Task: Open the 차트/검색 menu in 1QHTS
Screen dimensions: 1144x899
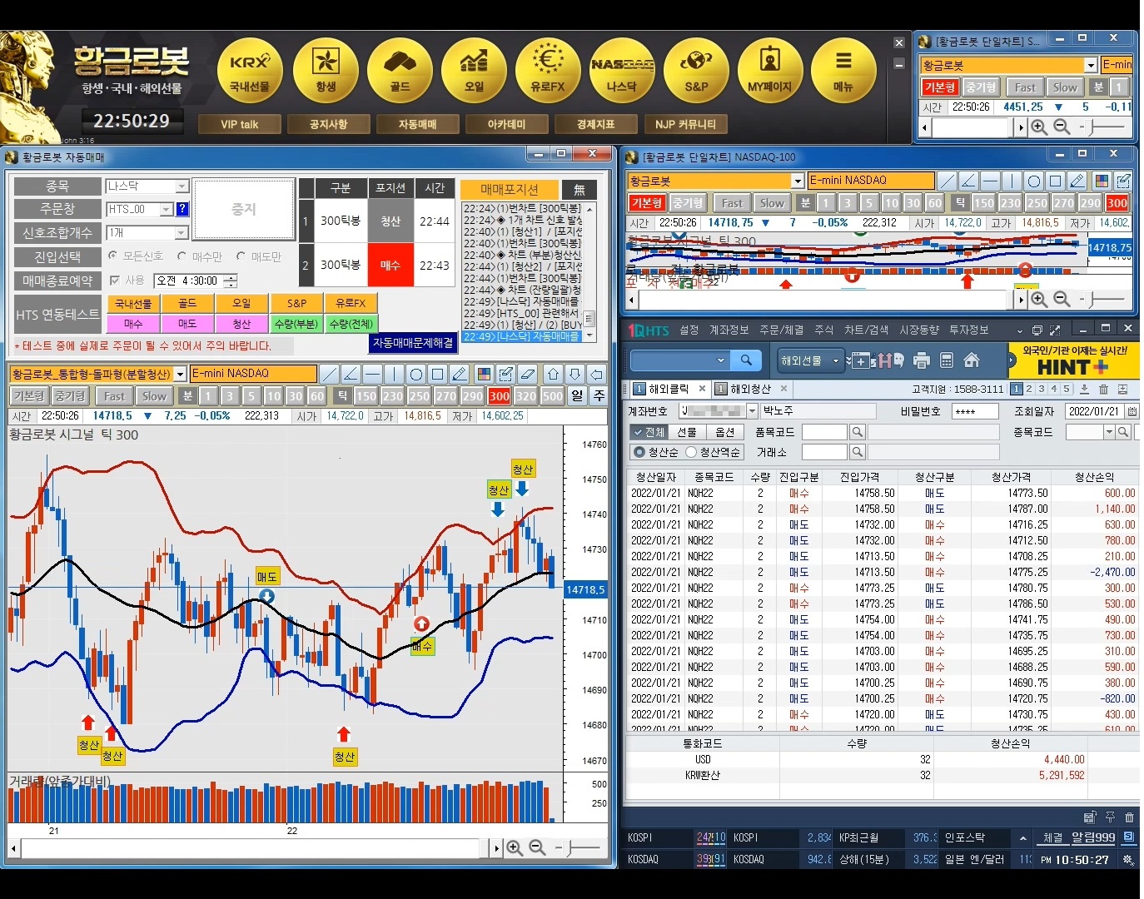Action: pyautogui.click(x=867, y=330)
